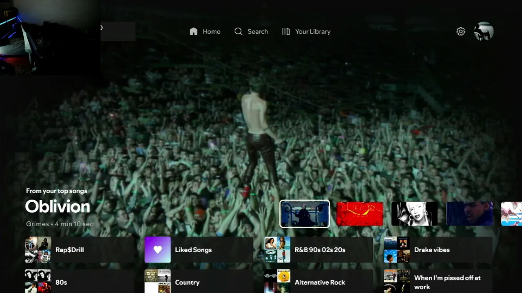Open the Rap$Drill playlist
This screenshot has height=293, width=522.
[x=80, y=250]
